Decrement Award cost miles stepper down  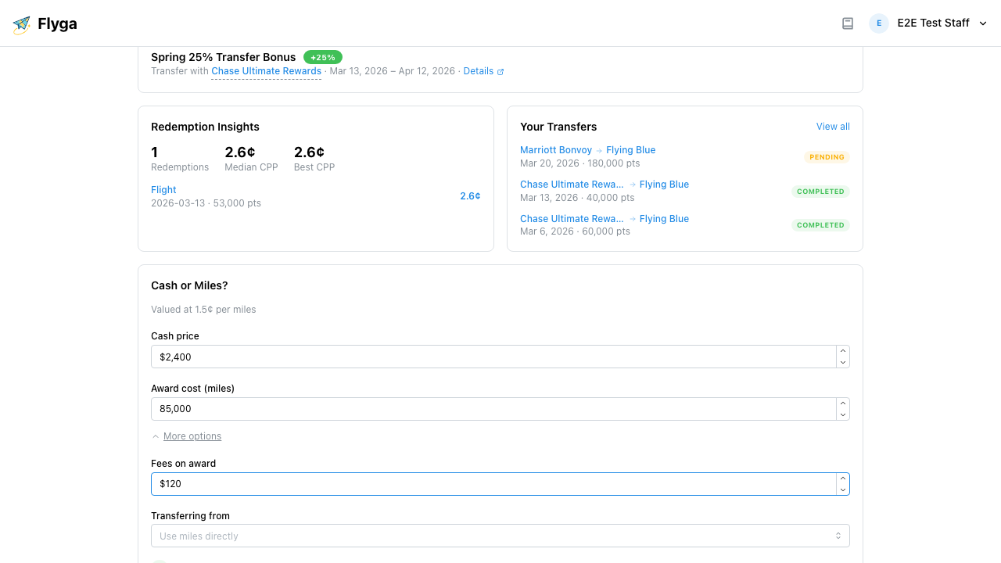(x=843, y=414)
